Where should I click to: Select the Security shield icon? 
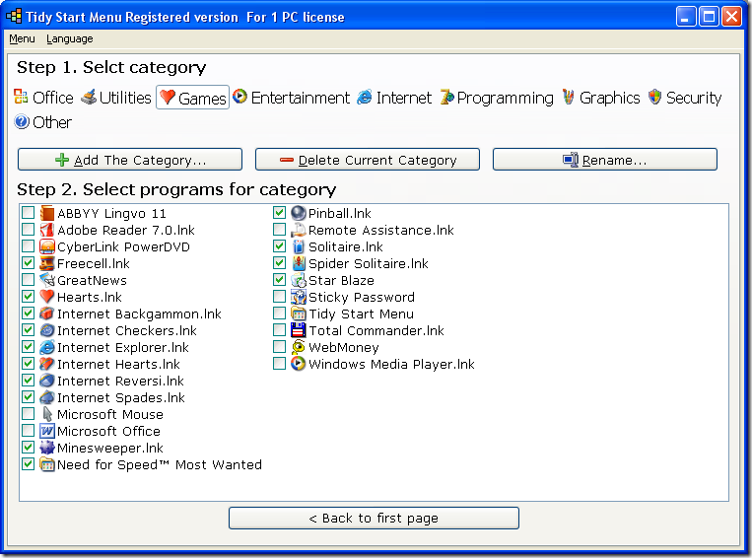click(x=654, y=97)
